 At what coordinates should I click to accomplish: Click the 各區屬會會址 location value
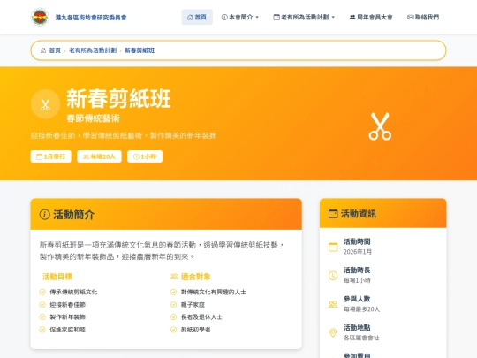click(x=361, y=338)
